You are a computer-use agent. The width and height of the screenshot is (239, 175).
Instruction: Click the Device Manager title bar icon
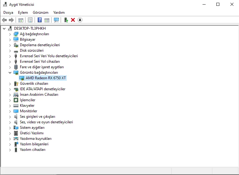point(5,4)
